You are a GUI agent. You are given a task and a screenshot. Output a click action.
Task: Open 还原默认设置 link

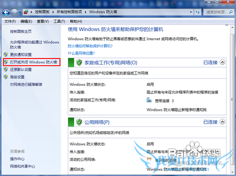pyautogui.click(x=21, y=69)
